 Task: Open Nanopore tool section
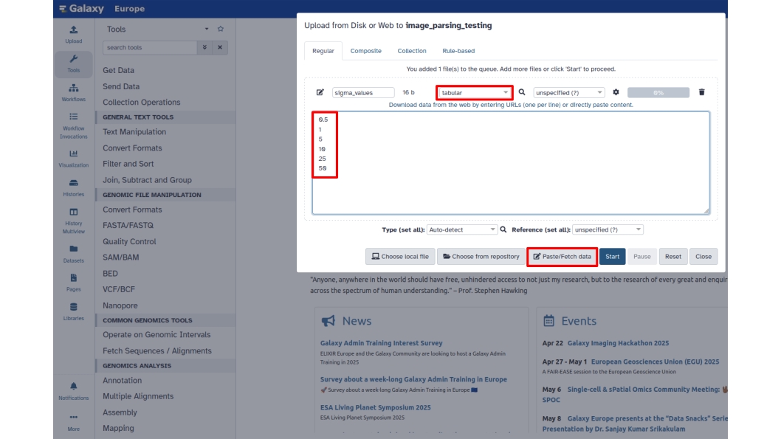(x=120, y=305)
